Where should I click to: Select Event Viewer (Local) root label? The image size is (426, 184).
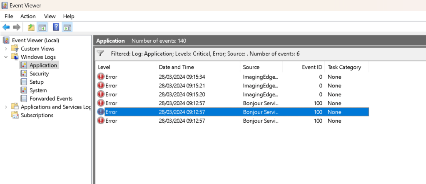pos(35,40)
